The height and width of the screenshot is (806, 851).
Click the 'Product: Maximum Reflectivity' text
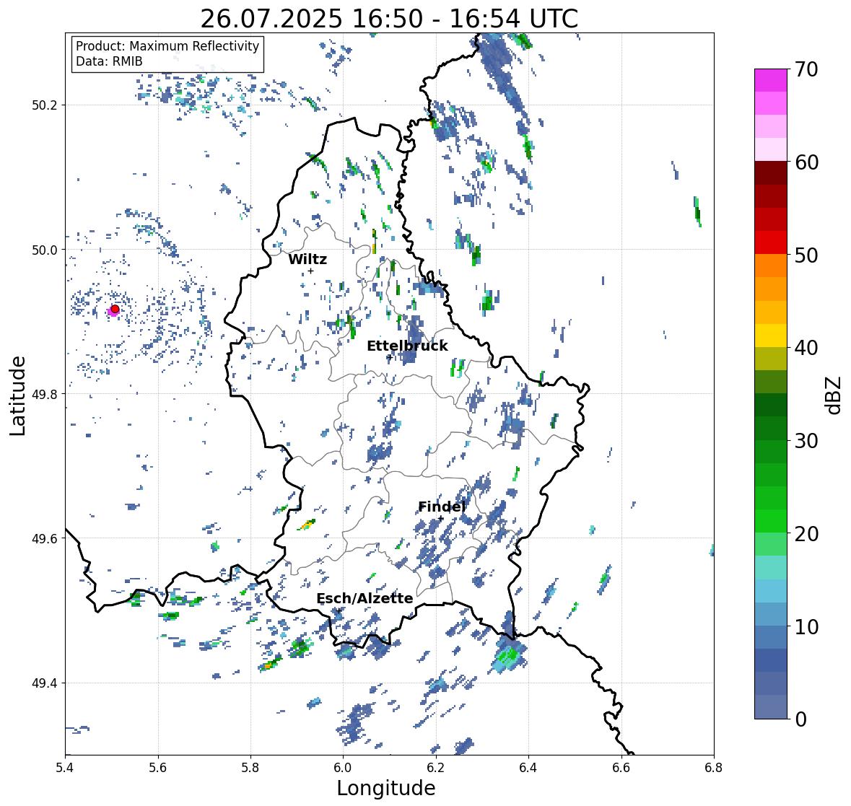coord(167,46)
